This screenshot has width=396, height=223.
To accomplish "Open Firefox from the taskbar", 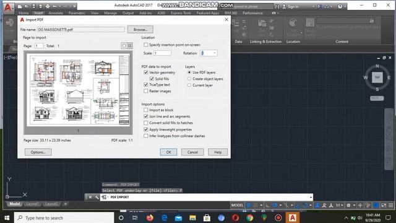I will pos(150,217).
